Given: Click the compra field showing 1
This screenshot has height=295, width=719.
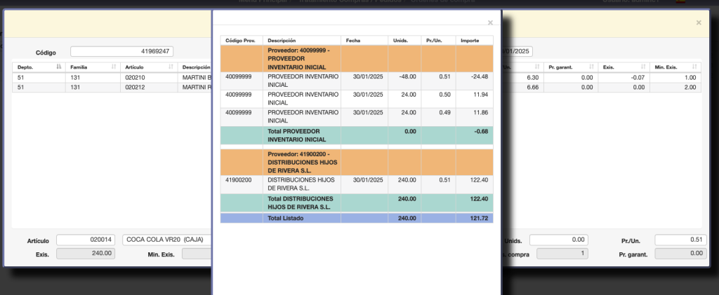Looking at the screenshot, I should [x=562, y=254].
